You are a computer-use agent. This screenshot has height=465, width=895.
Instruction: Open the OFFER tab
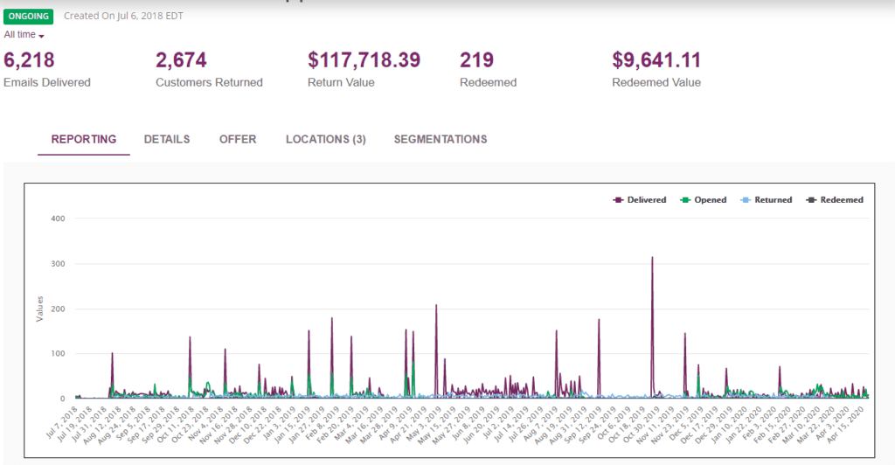(238, 139)
